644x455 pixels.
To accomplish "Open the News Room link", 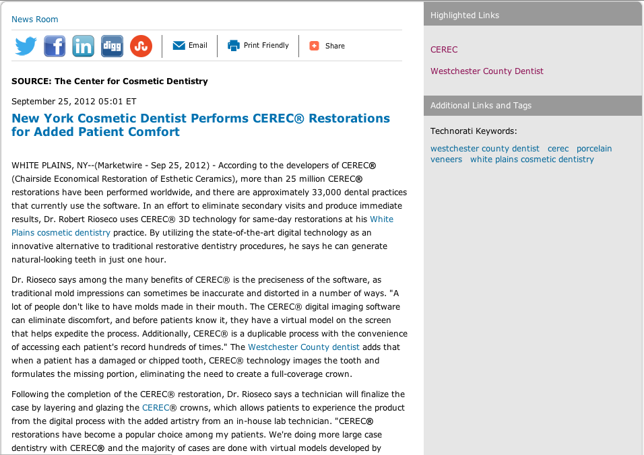I will coord(35,20).
